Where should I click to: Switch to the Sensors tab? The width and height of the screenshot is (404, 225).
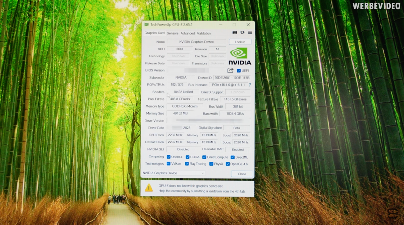pyautogui.click(x=173, y=33)
